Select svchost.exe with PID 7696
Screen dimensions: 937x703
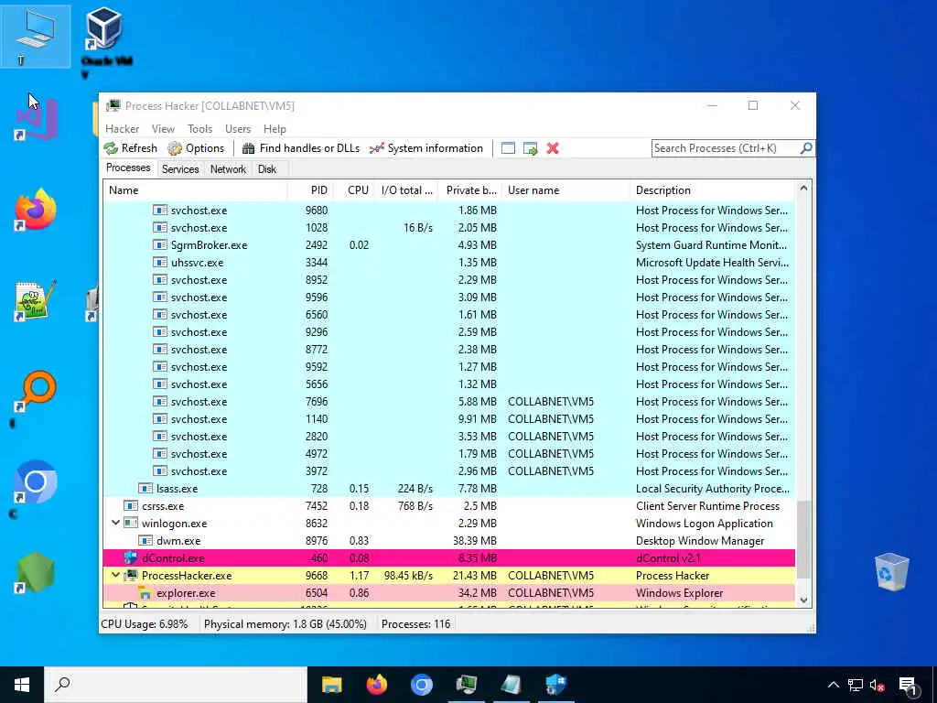448,402
